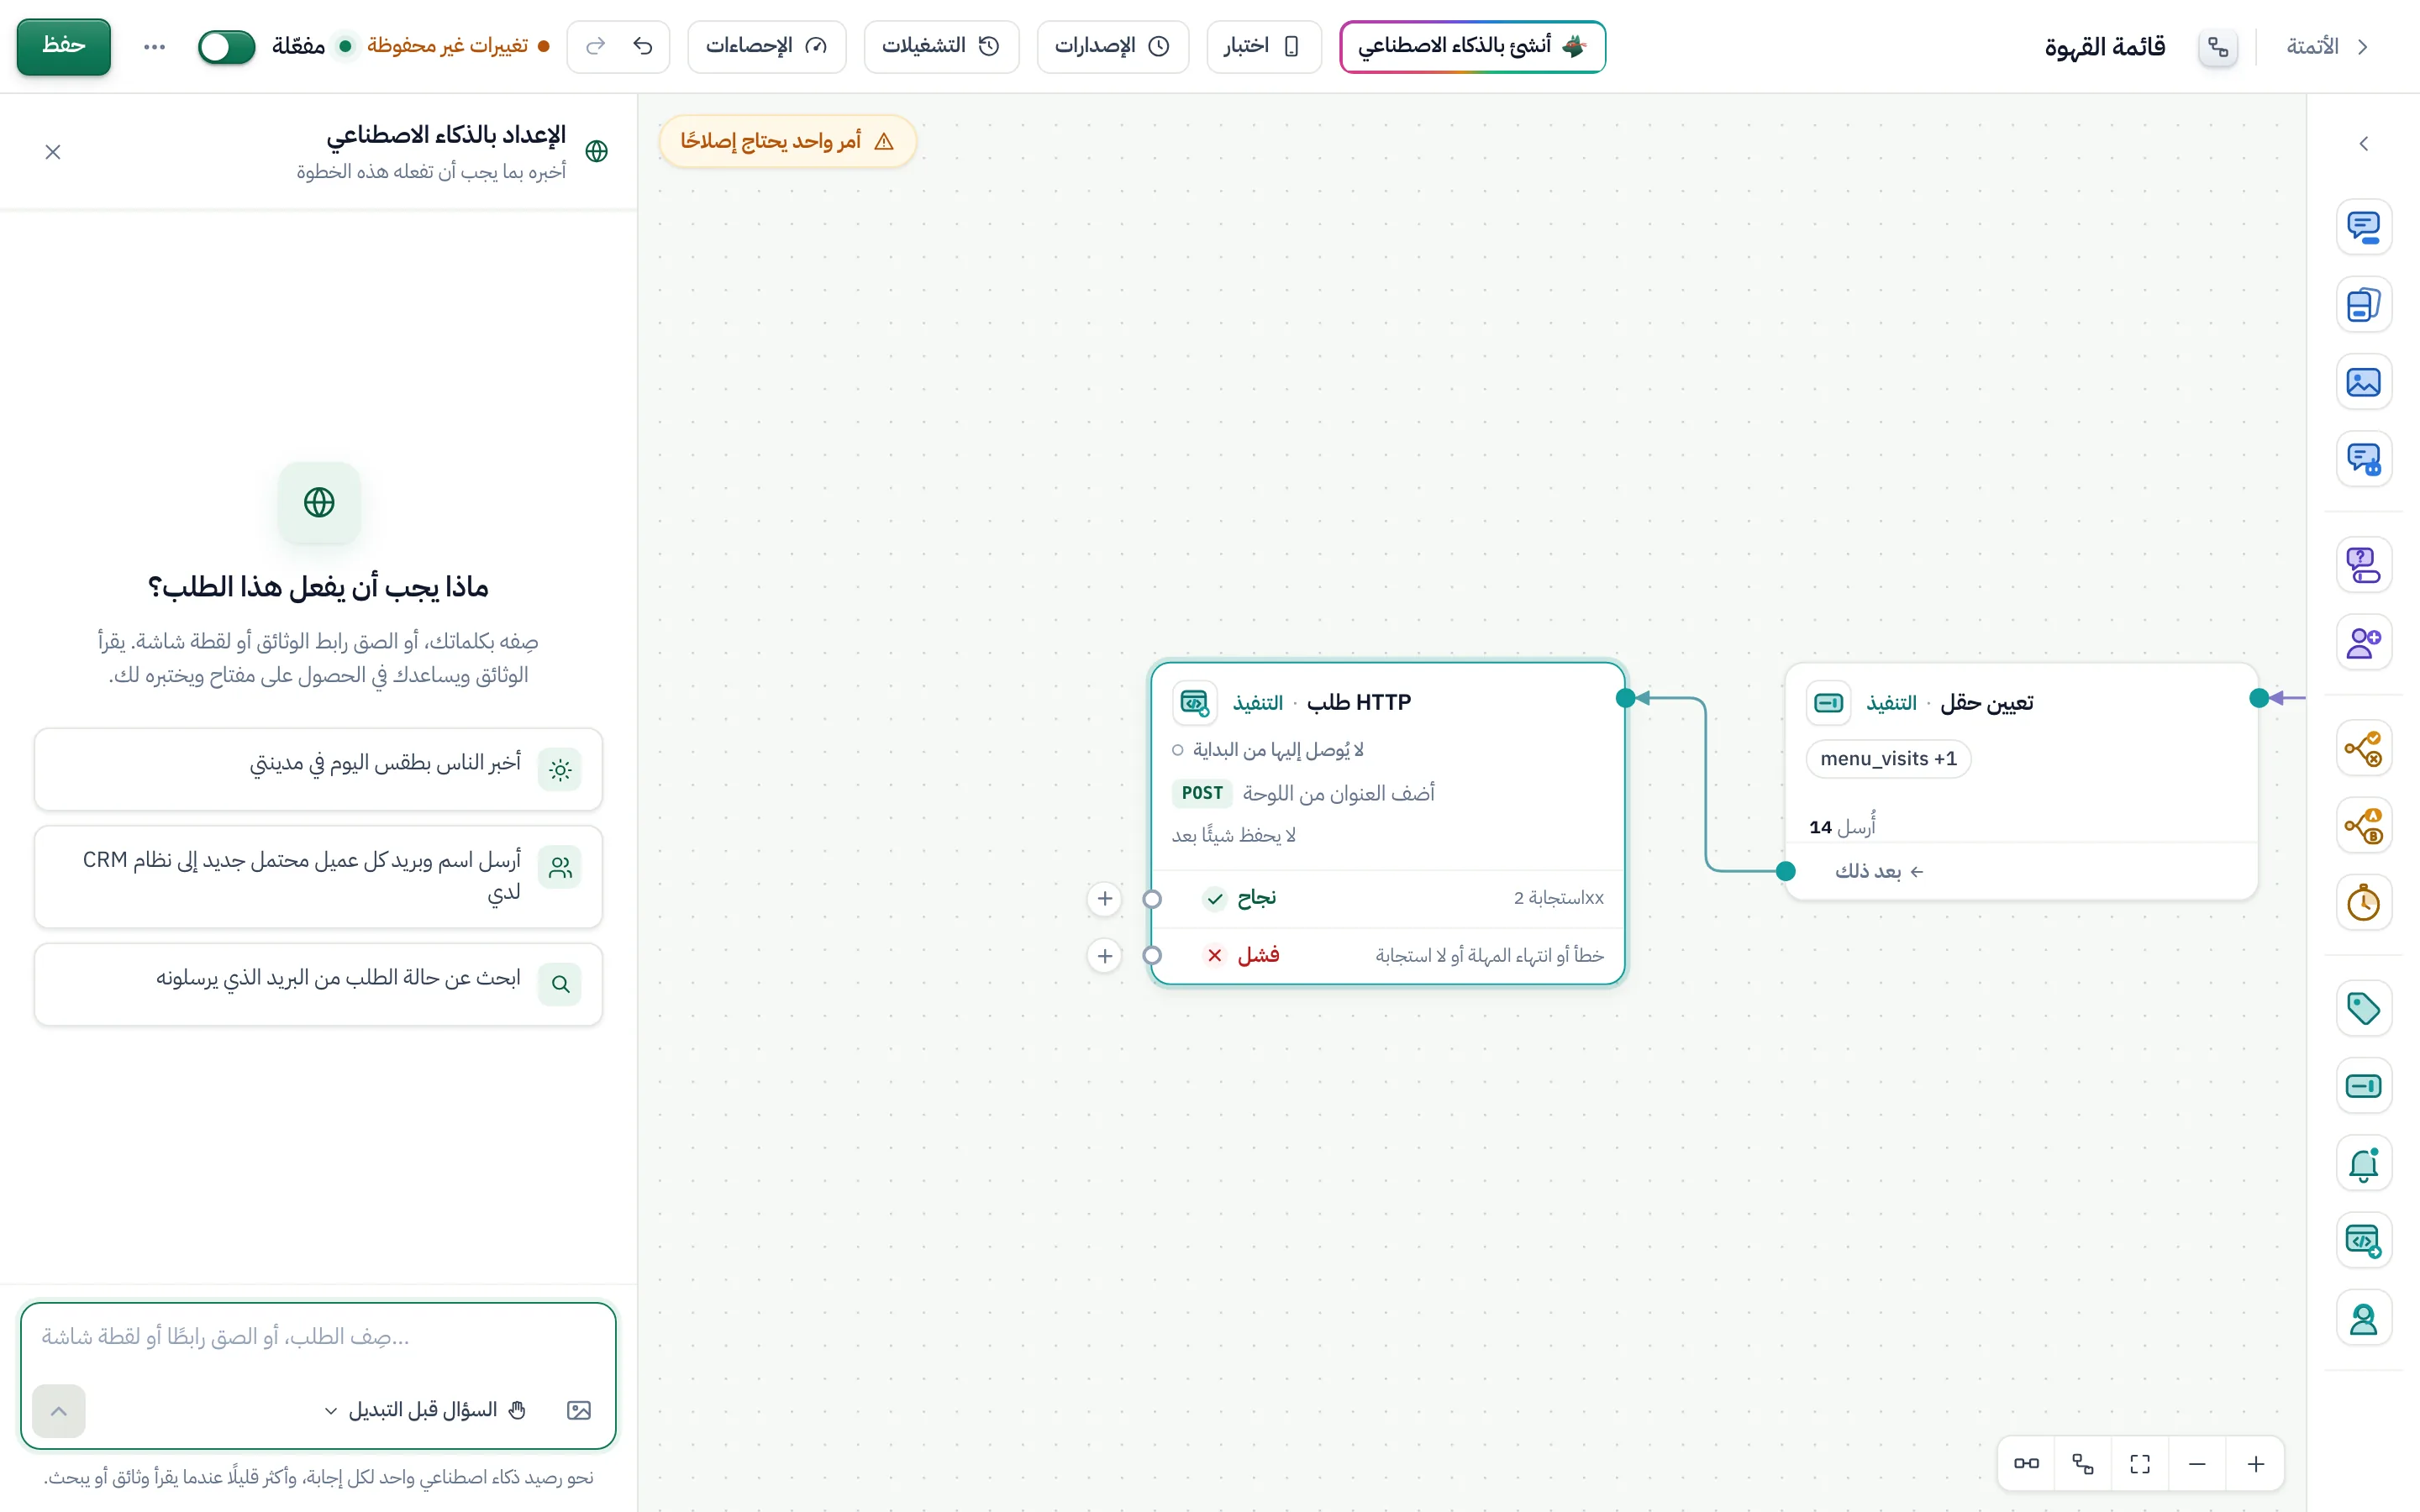Open the الإحصاءات statistics tab
Image resolution: width=2420 pixels, height=1512 pixels.
(x=766, y=46)
